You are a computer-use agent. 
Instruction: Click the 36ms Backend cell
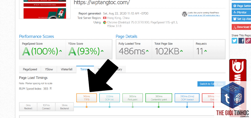pyautogui.click(x=64, y=107)
